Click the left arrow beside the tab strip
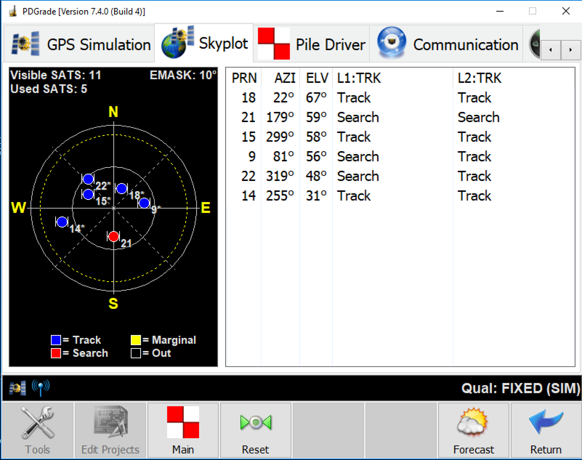This screenshot has width=582, height=460. (x=550, y=51)
